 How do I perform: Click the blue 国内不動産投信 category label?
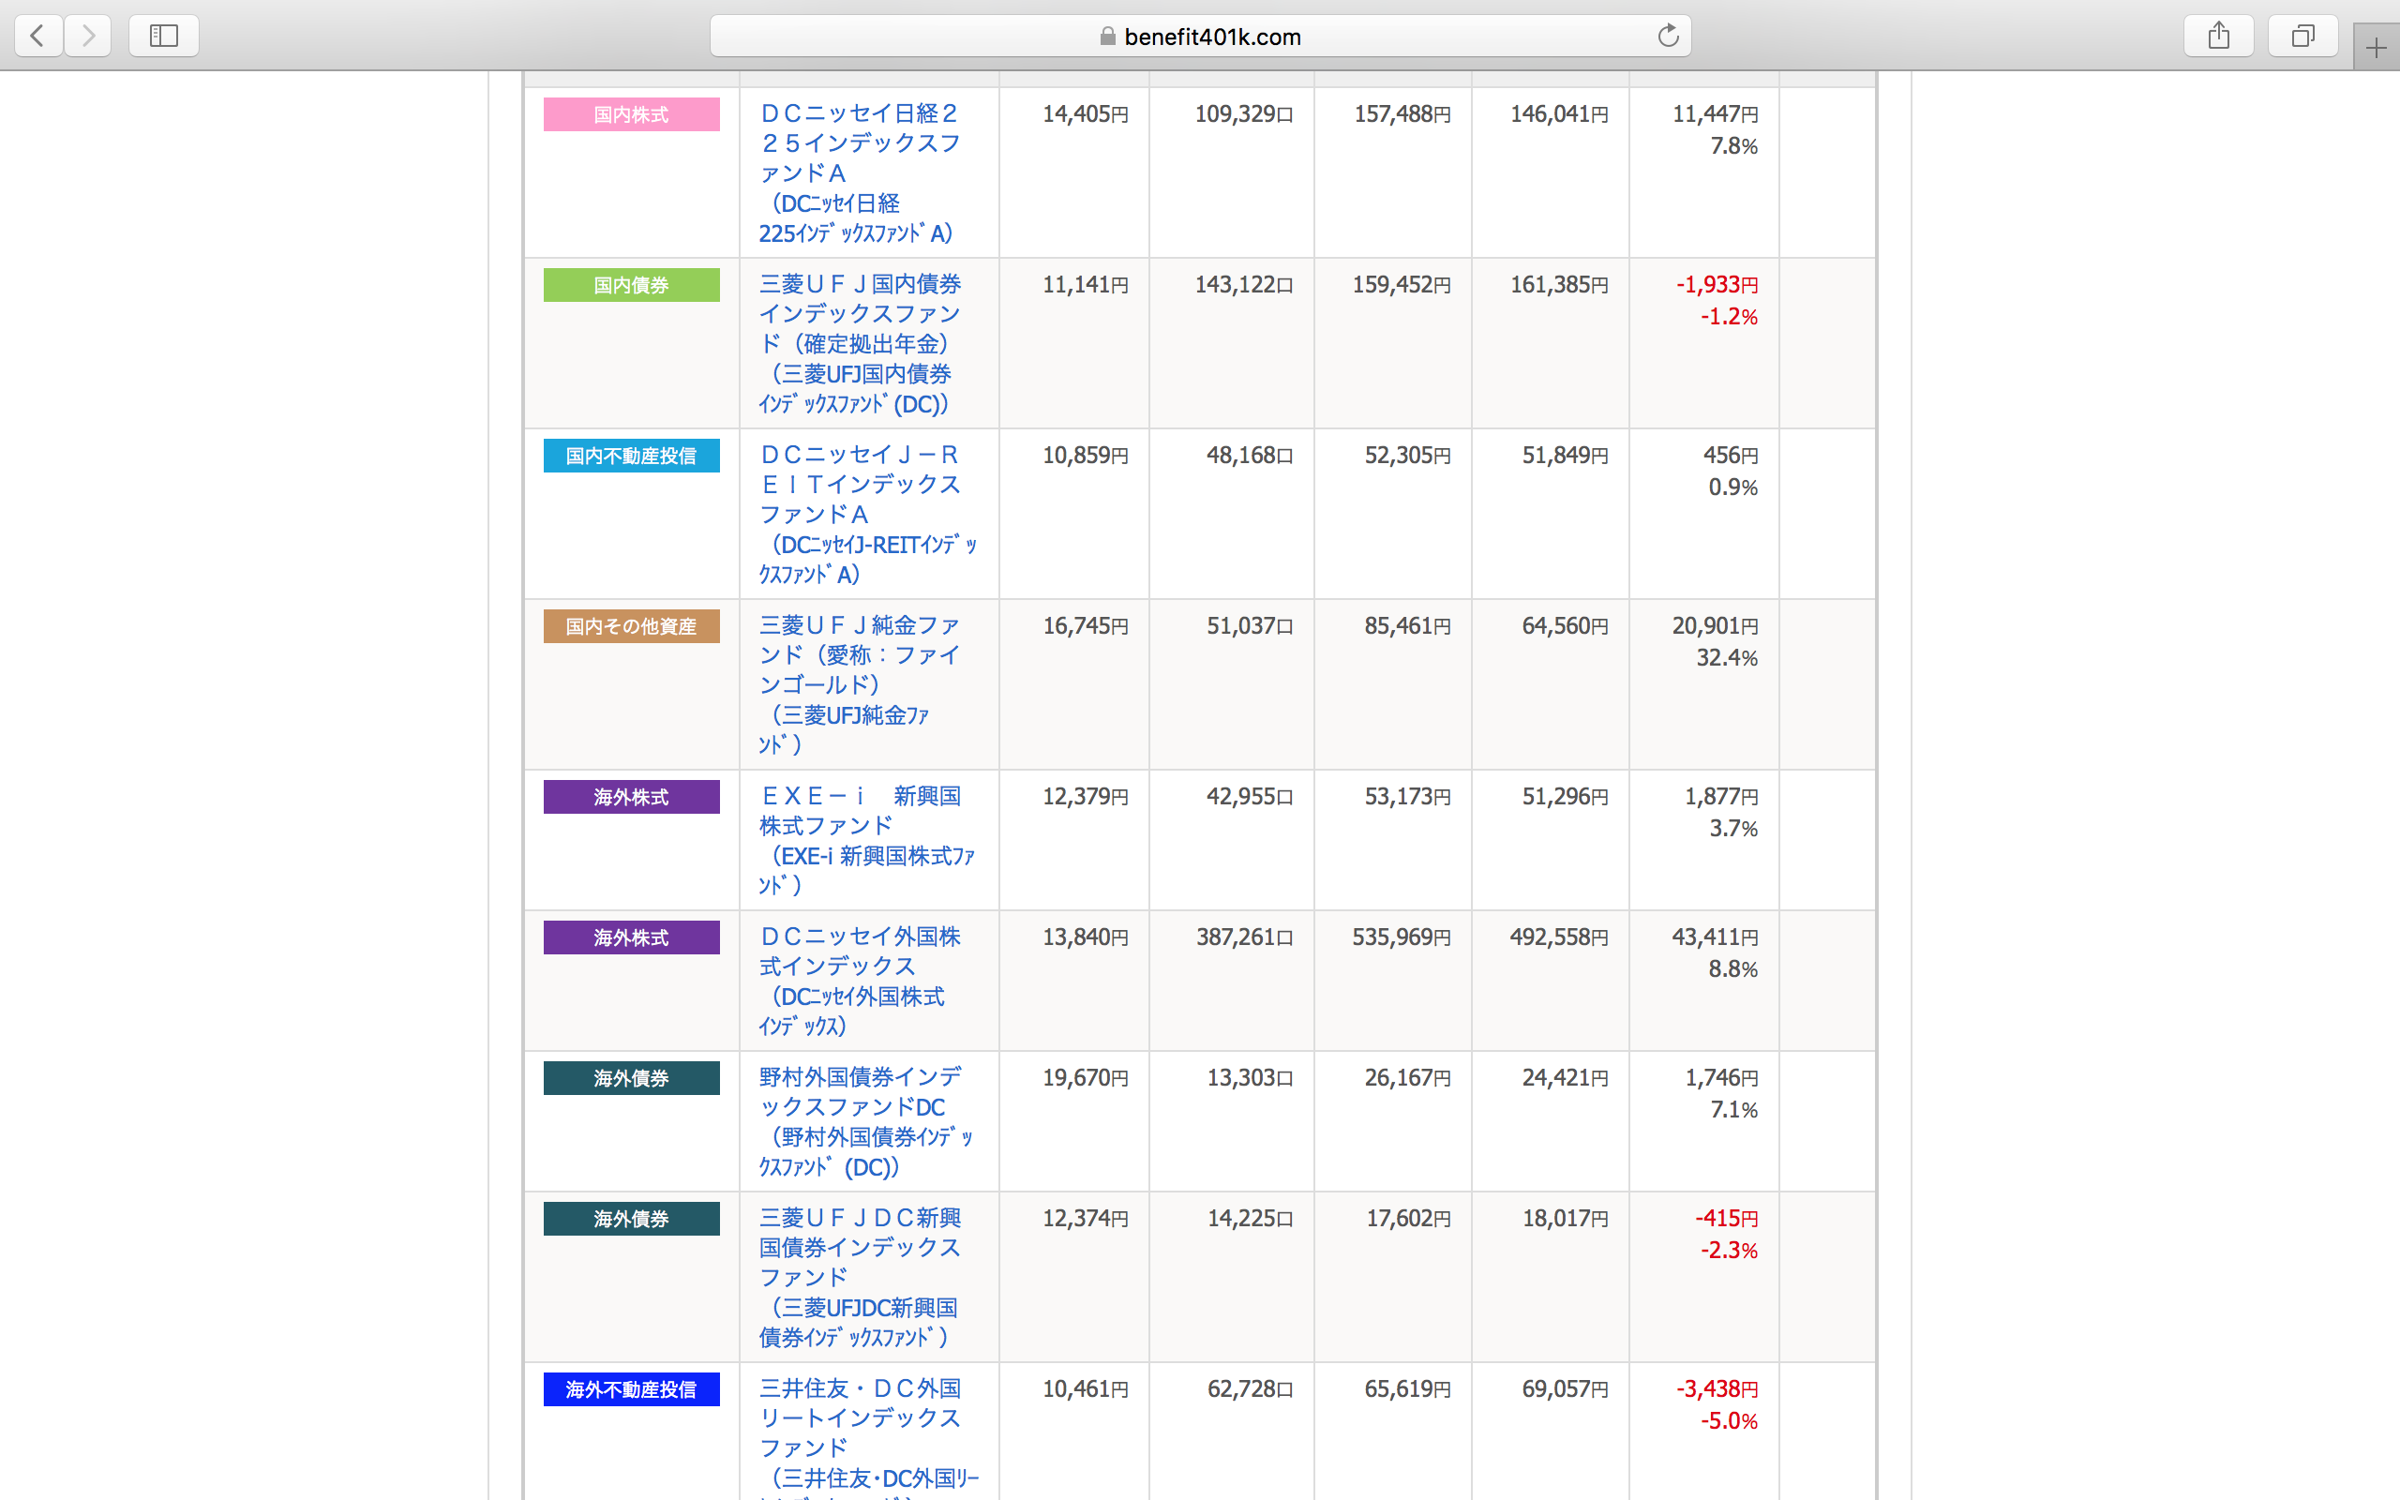pos(631,456)
